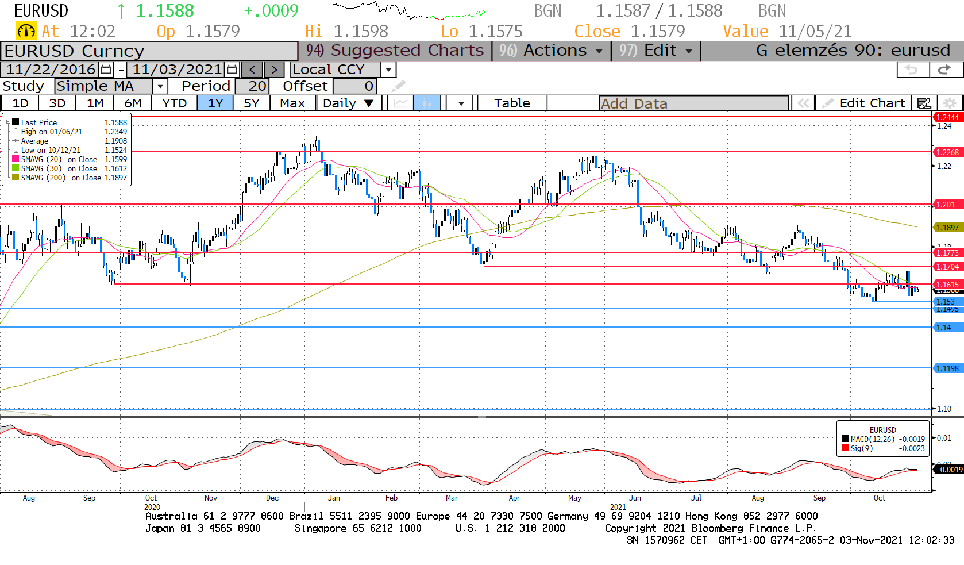Click the Edit Chart button
964x565 pixels.
863,103
